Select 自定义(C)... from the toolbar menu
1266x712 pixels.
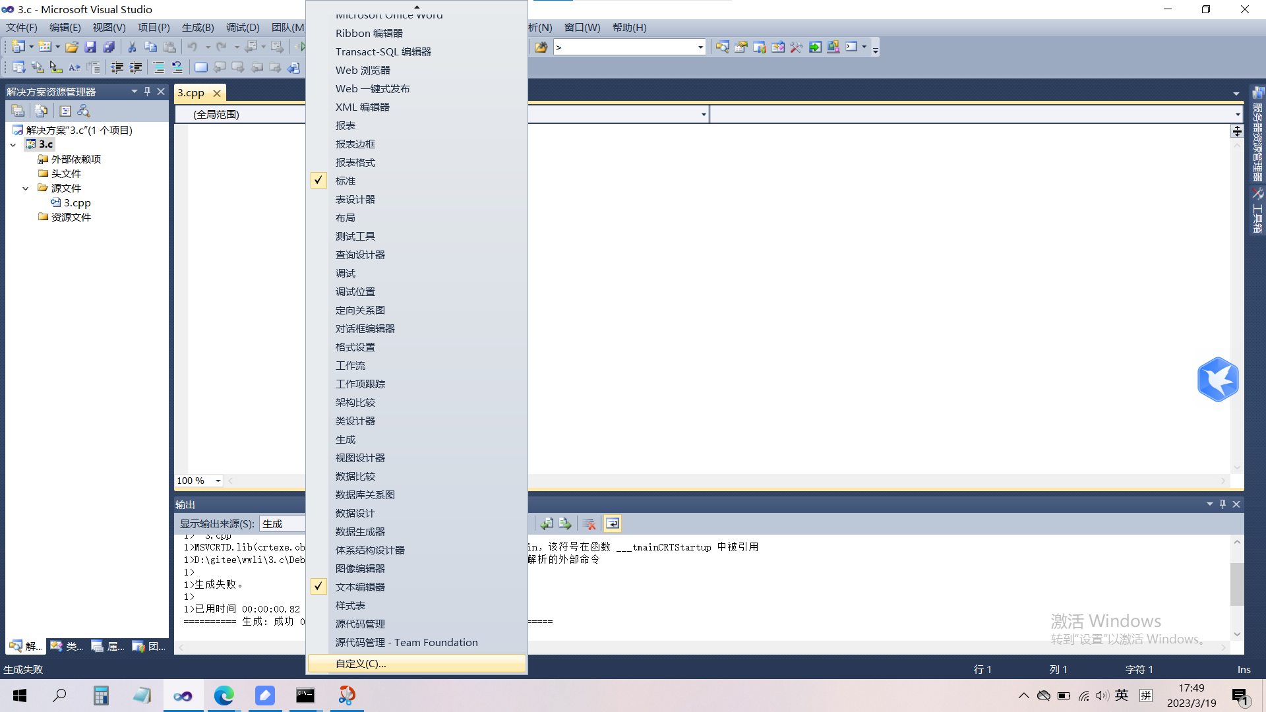point(361,663)
